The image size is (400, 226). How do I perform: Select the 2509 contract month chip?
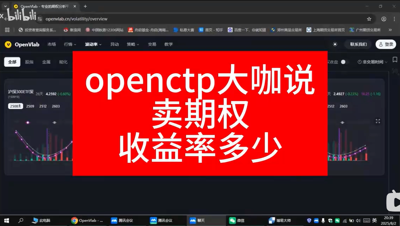(30, 106)
